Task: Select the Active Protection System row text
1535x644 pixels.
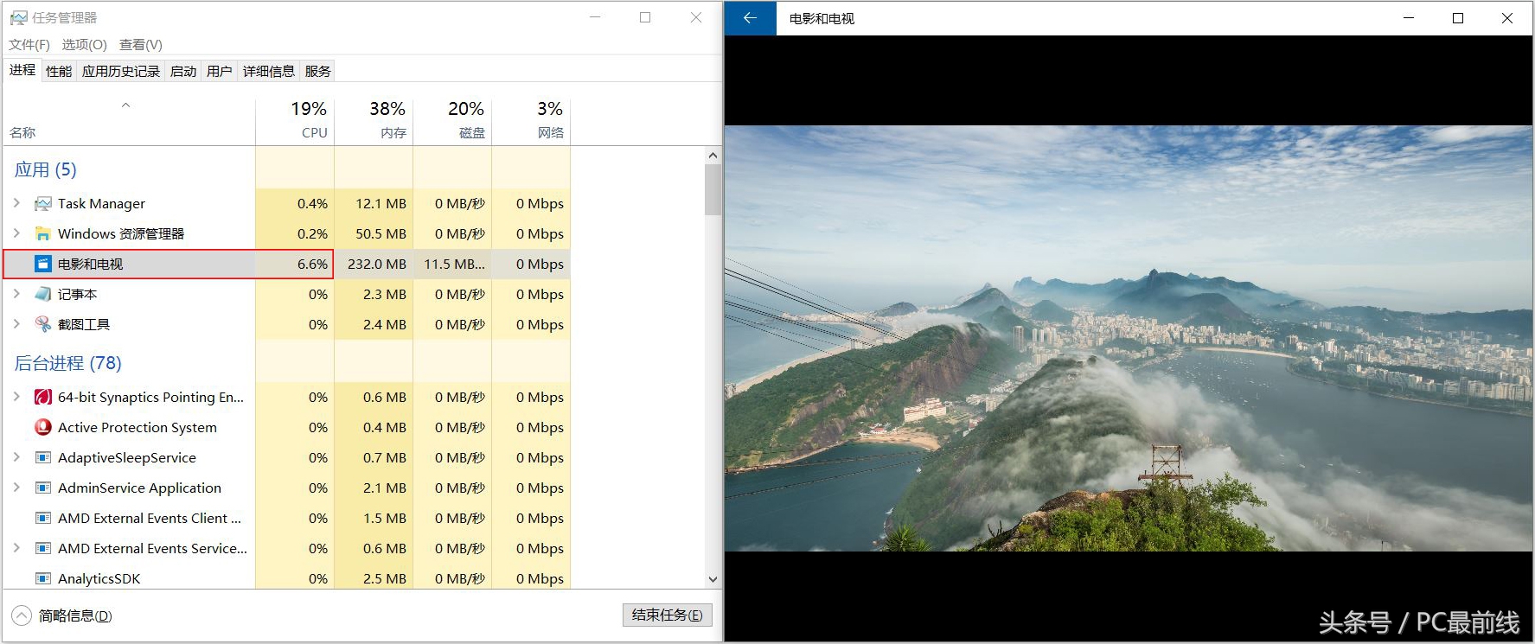Action: 138,428
